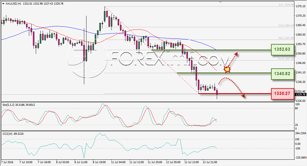Click Fibonacci label 23.6 1364.43

286,25
